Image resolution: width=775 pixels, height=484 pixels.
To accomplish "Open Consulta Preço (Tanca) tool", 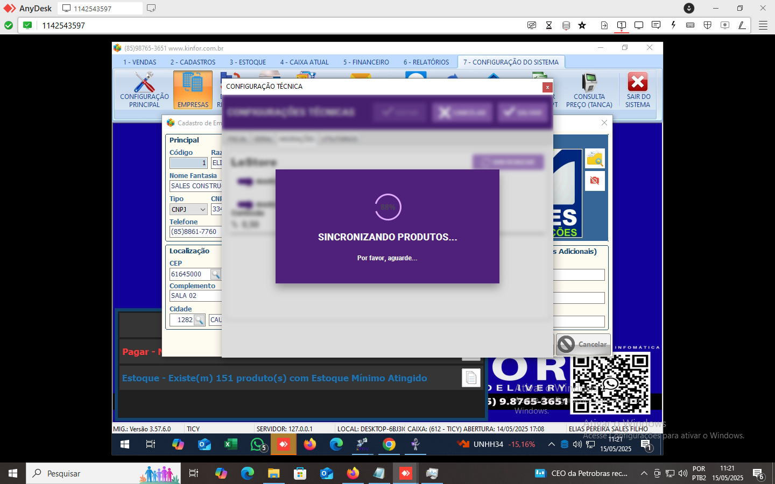I will 589,90.
